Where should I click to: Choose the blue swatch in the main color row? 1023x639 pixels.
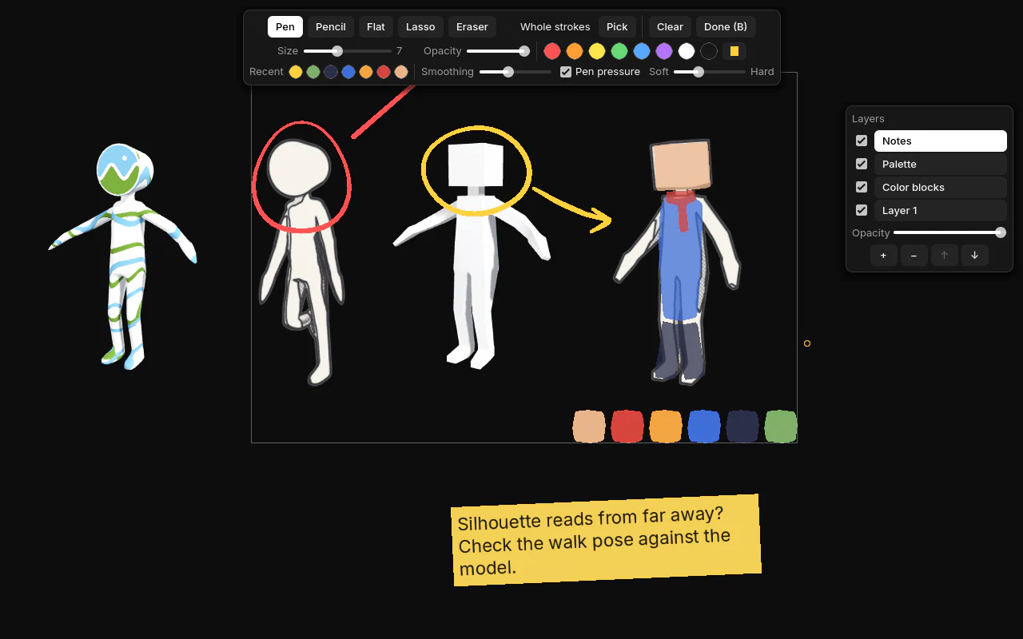point(642,51)
